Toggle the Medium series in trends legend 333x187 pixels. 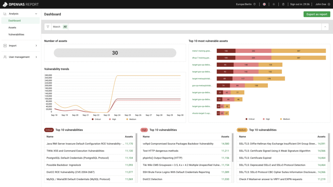(x=131, y=119)
